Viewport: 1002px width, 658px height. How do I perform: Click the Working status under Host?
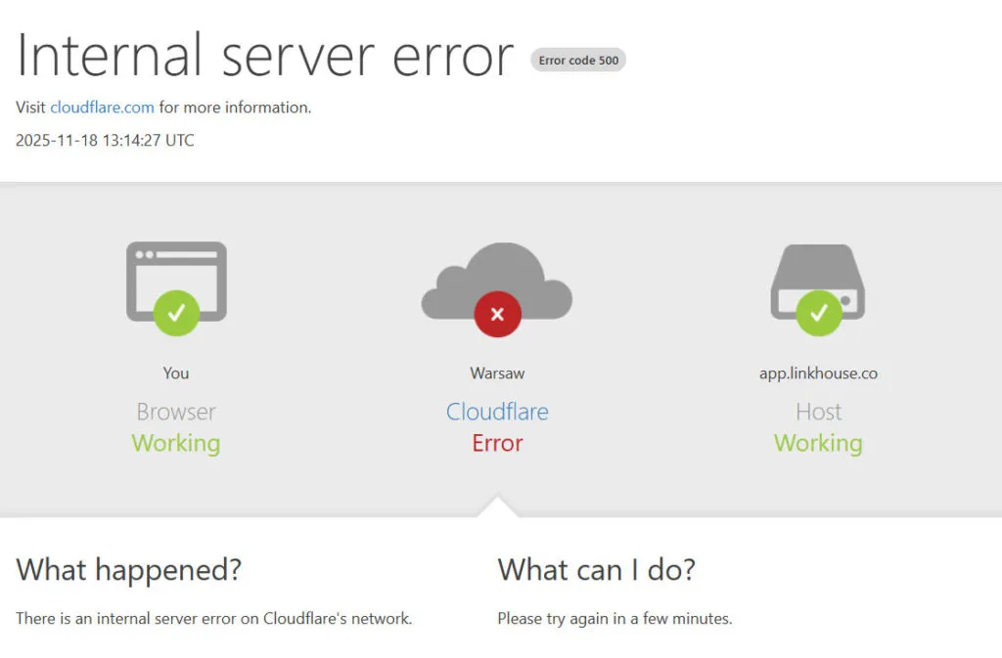[818, 443]
